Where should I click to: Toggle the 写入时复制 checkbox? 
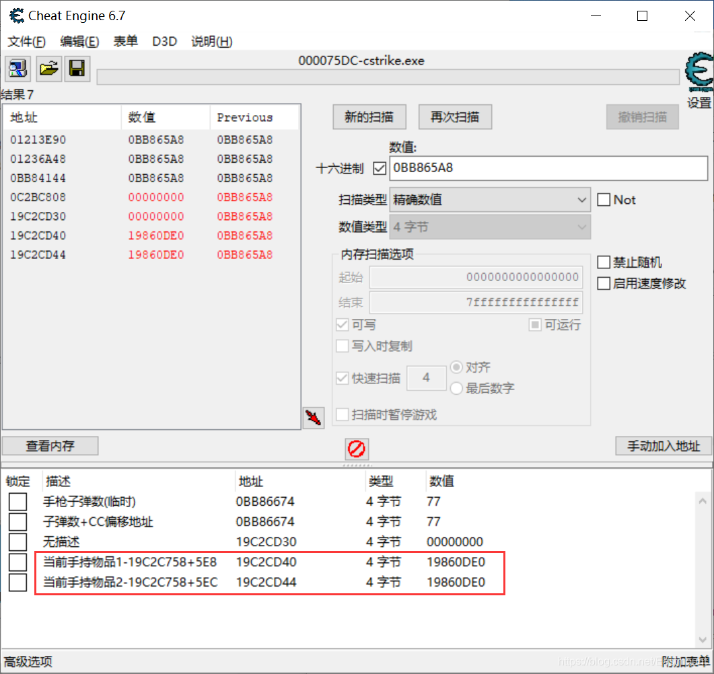(342, 346)
